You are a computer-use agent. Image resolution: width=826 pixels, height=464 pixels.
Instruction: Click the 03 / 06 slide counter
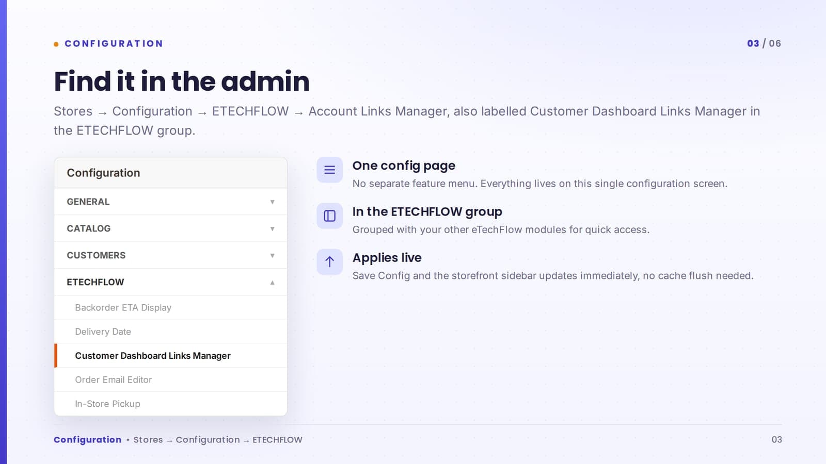(x=764, y=44)
